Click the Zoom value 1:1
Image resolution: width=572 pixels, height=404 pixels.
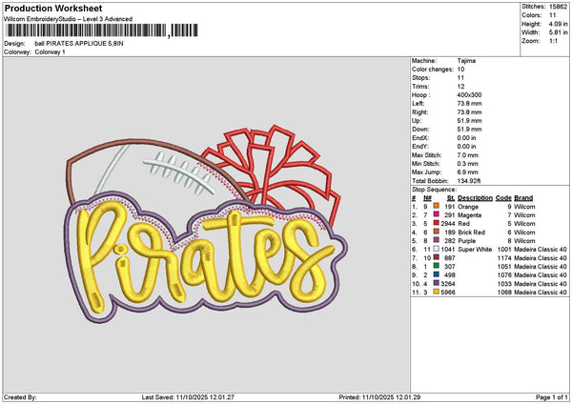click(x=553, y=41)
